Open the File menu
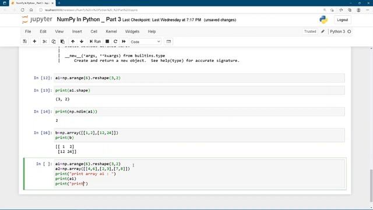The width and height of the screenshot is (373, 210). (28, 32)
